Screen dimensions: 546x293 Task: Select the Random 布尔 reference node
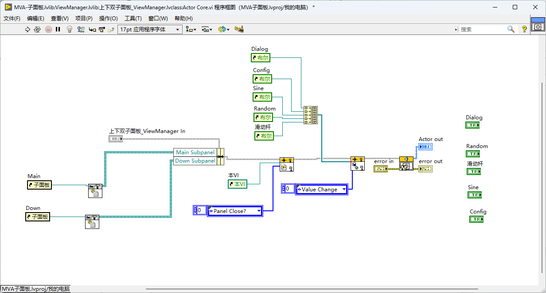coord(263,117)
